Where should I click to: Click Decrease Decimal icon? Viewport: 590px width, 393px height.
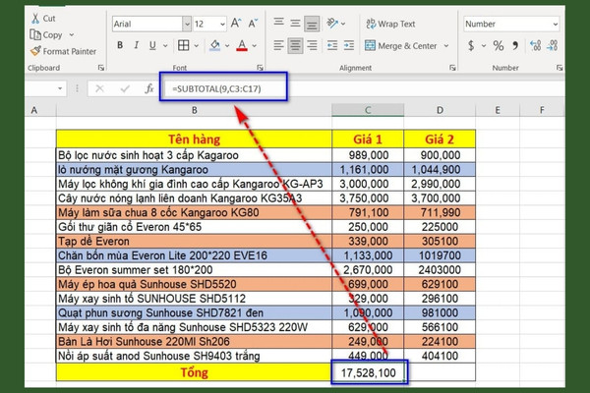(x=553, y=46)
